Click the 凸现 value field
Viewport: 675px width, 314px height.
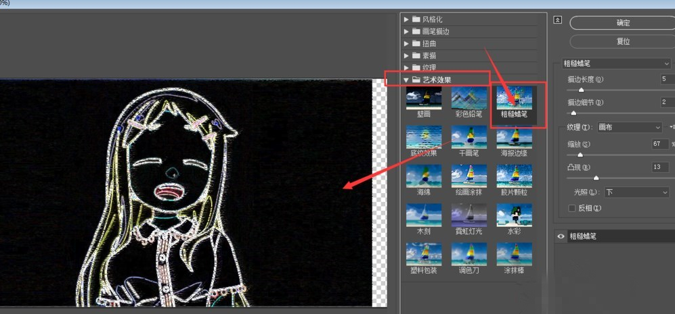660,167
